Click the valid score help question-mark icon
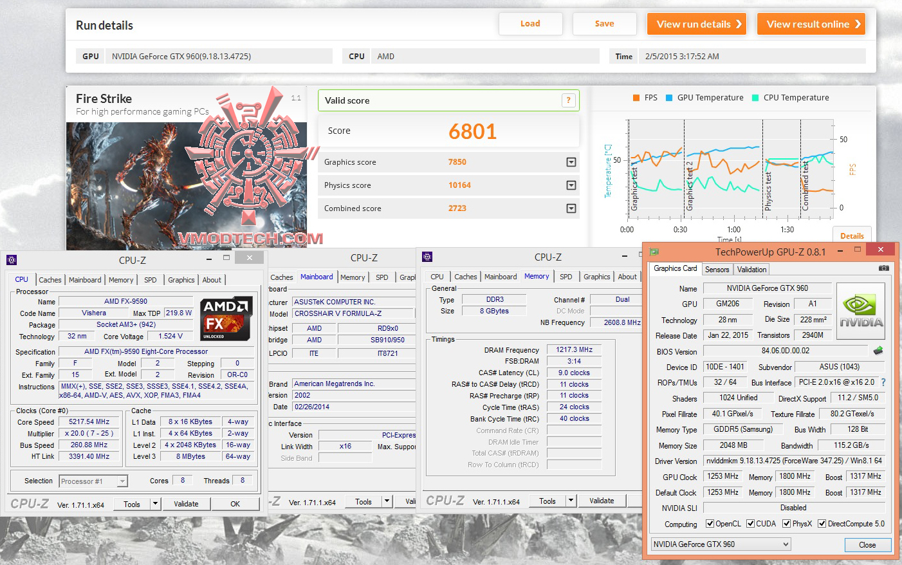 point(568,100)
